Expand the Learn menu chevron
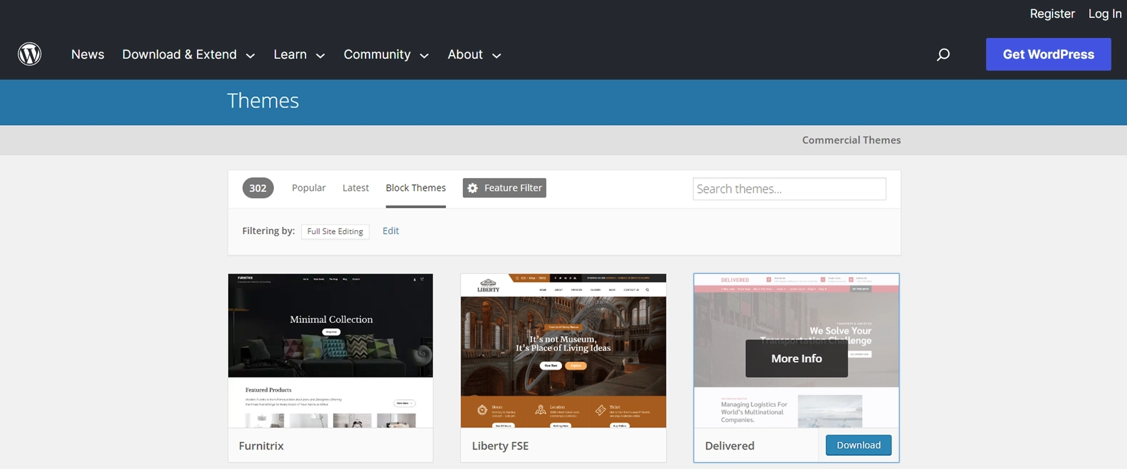This screenshot has width=1127, height=469. pos(321,56)
